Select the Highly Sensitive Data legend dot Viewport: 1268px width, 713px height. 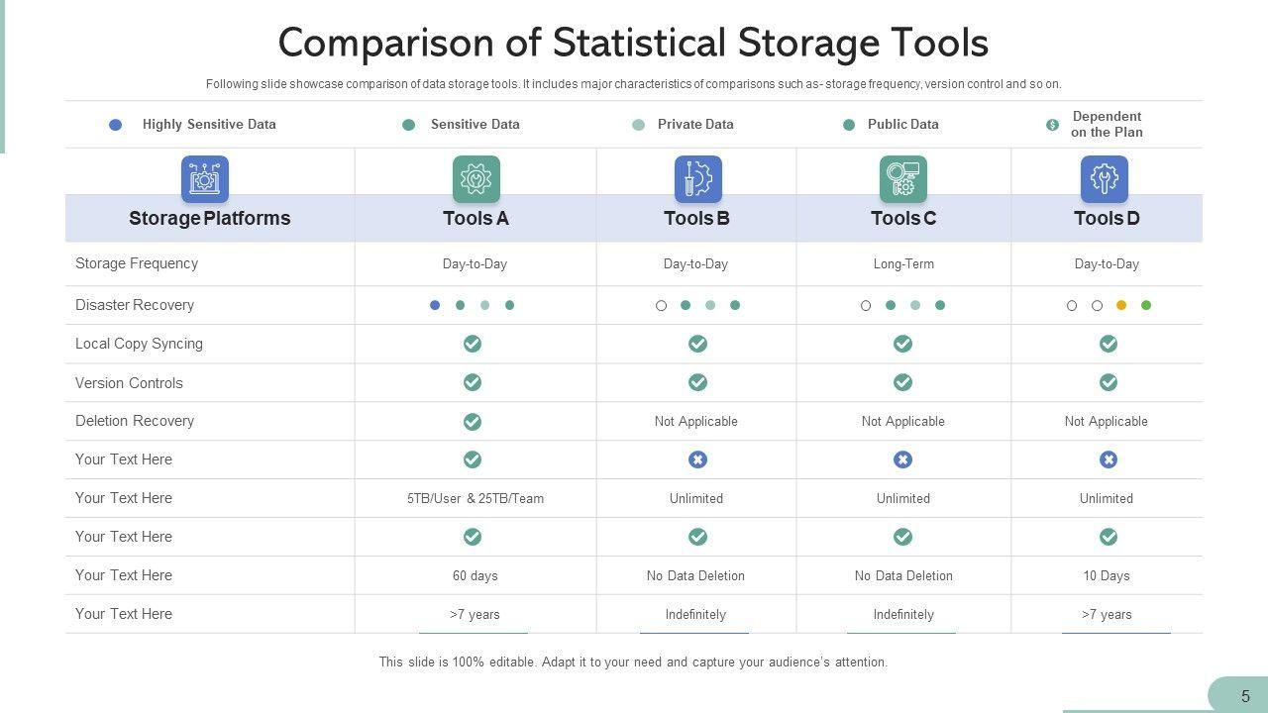(116, 125)
